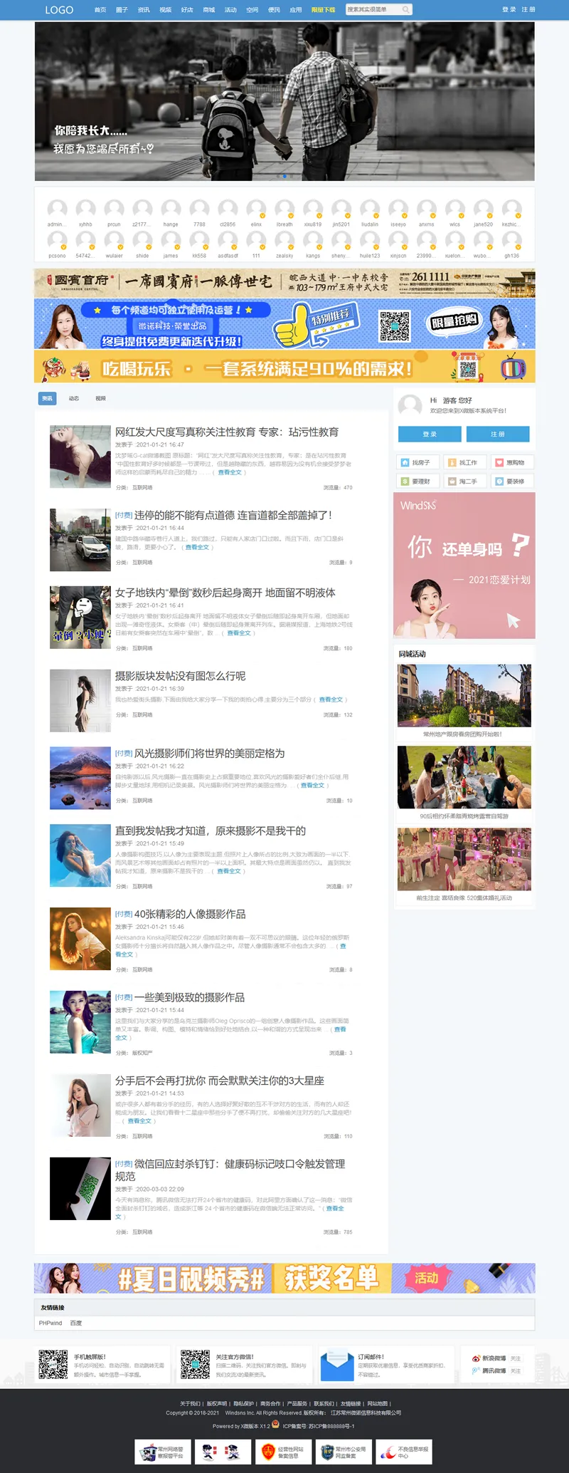Click 要装修 decoration icon shortcut
569x1473 pixels.
[499, 482]
